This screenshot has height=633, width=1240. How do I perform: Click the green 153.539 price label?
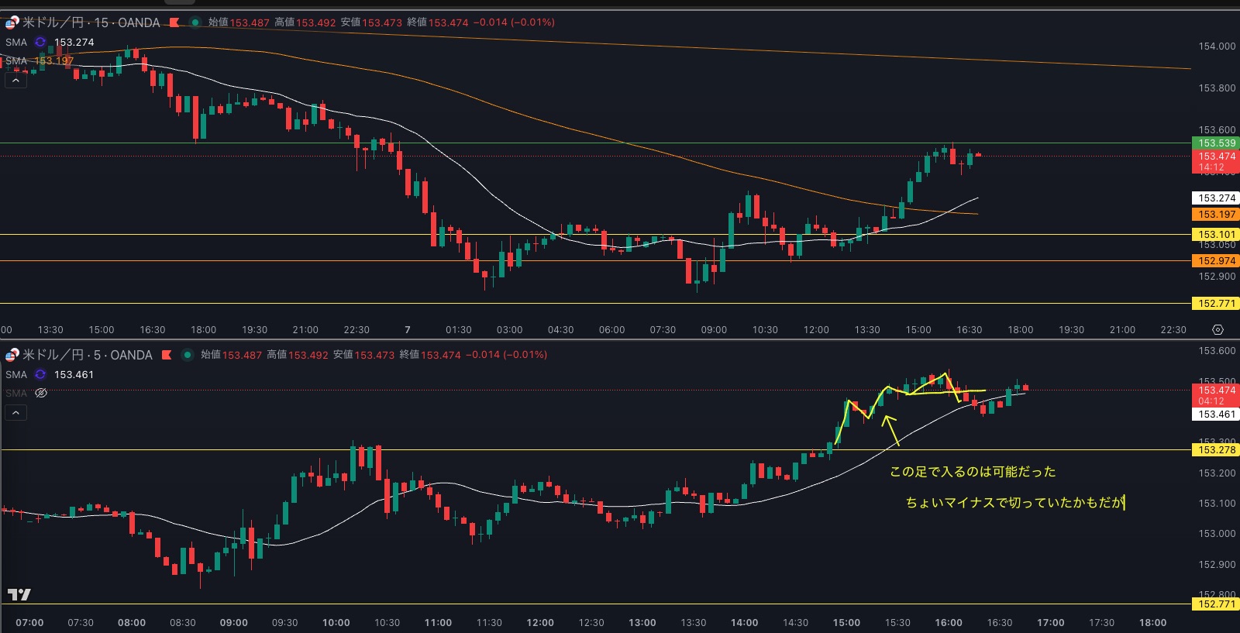[x=1217, y=143]
